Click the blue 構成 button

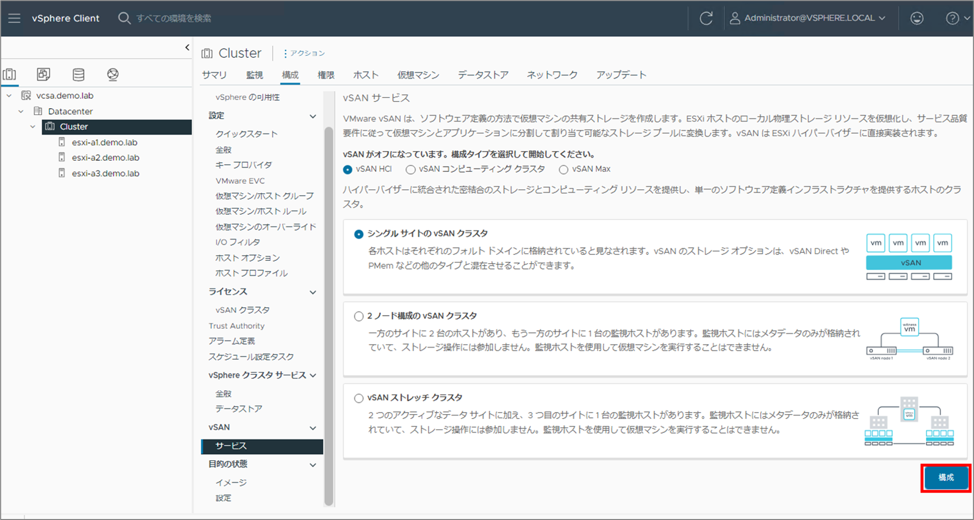point(946,477)
